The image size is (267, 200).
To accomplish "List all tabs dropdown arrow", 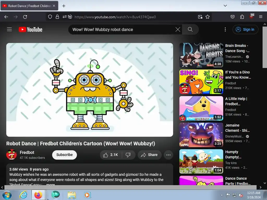I will [x=225, y=6].
